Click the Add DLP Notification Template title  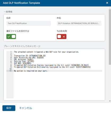[22, 3]
